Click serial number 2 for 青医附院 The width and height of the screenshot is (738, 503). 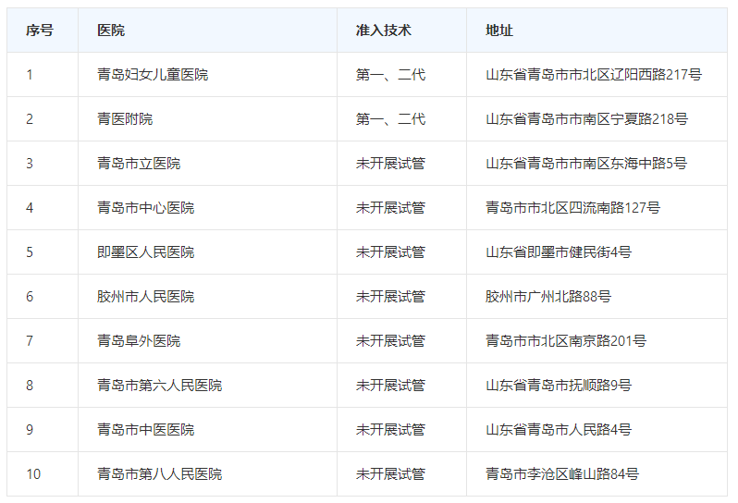click(30, 119)
